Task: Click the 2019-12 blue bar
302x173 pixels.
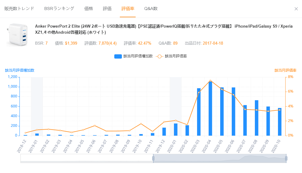Action: pyautogui.click(x=164, y=132)
